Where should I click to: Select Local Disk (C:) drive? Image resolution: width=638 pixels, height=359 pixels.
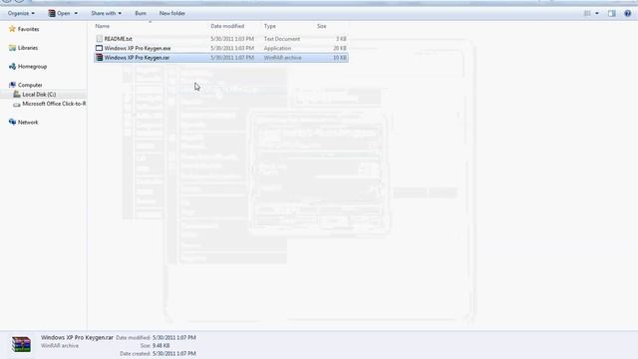(39, 95)
